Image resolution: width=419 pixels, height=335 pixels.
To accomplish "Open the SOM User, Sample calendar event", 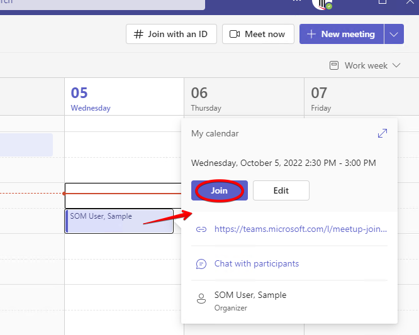I will coord(119,221).
